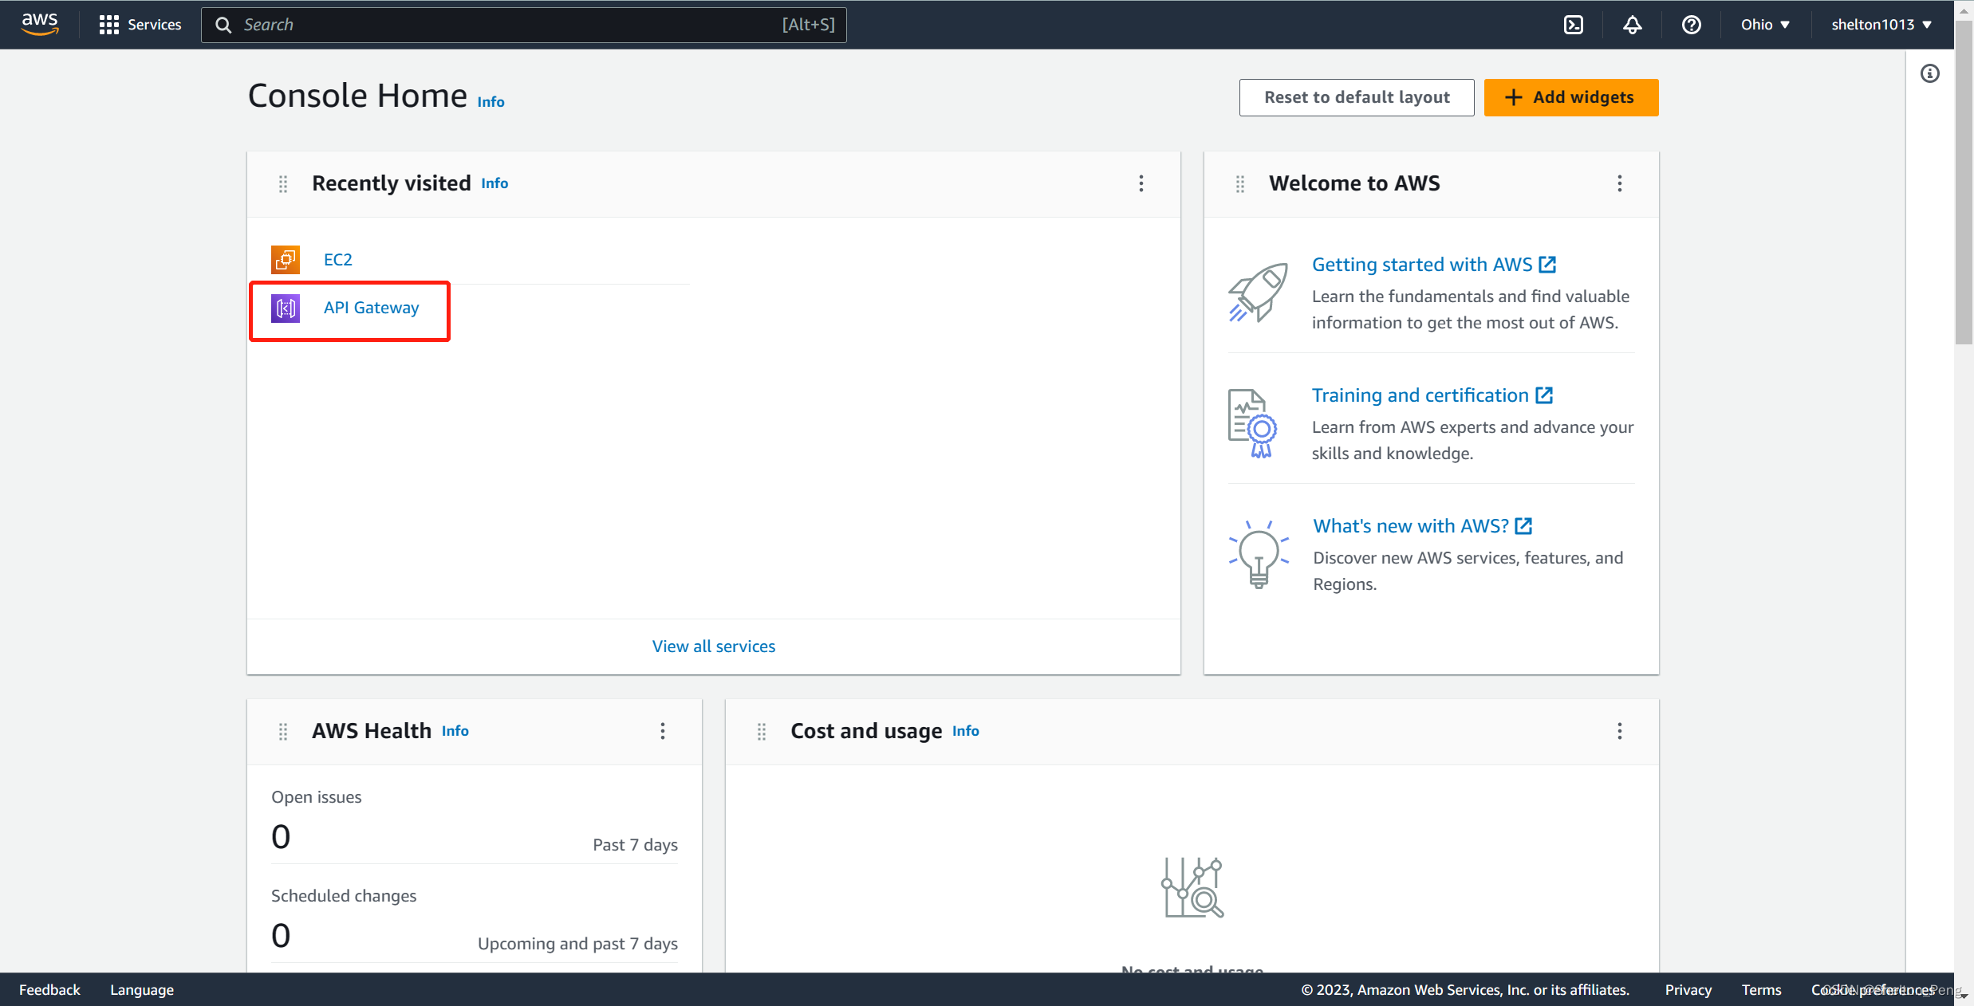This screenshot has width=1974, height=1006.
Task: Grab the Recently visited drag handle
Action: (x=283, y=184)
